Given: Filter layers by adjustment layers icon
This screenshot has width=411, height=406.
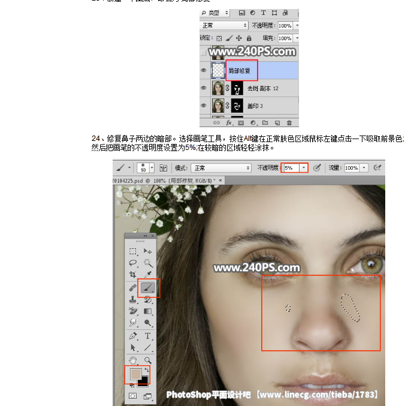Looking at the screenshot, I should [x=252, y=13].
